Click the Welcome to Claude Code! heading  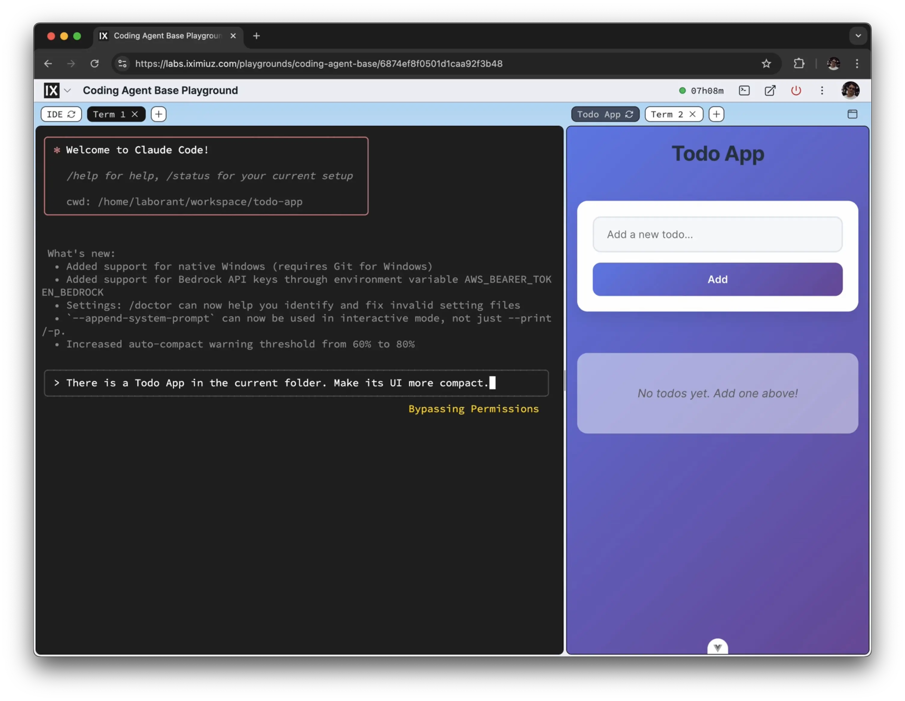(137, 150)
